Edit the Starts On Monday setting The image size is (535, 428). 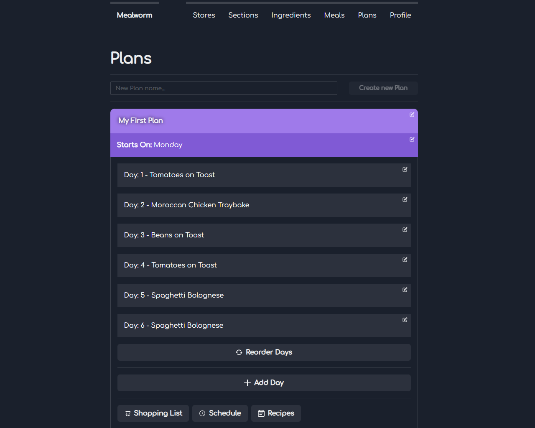click(412, 139)
